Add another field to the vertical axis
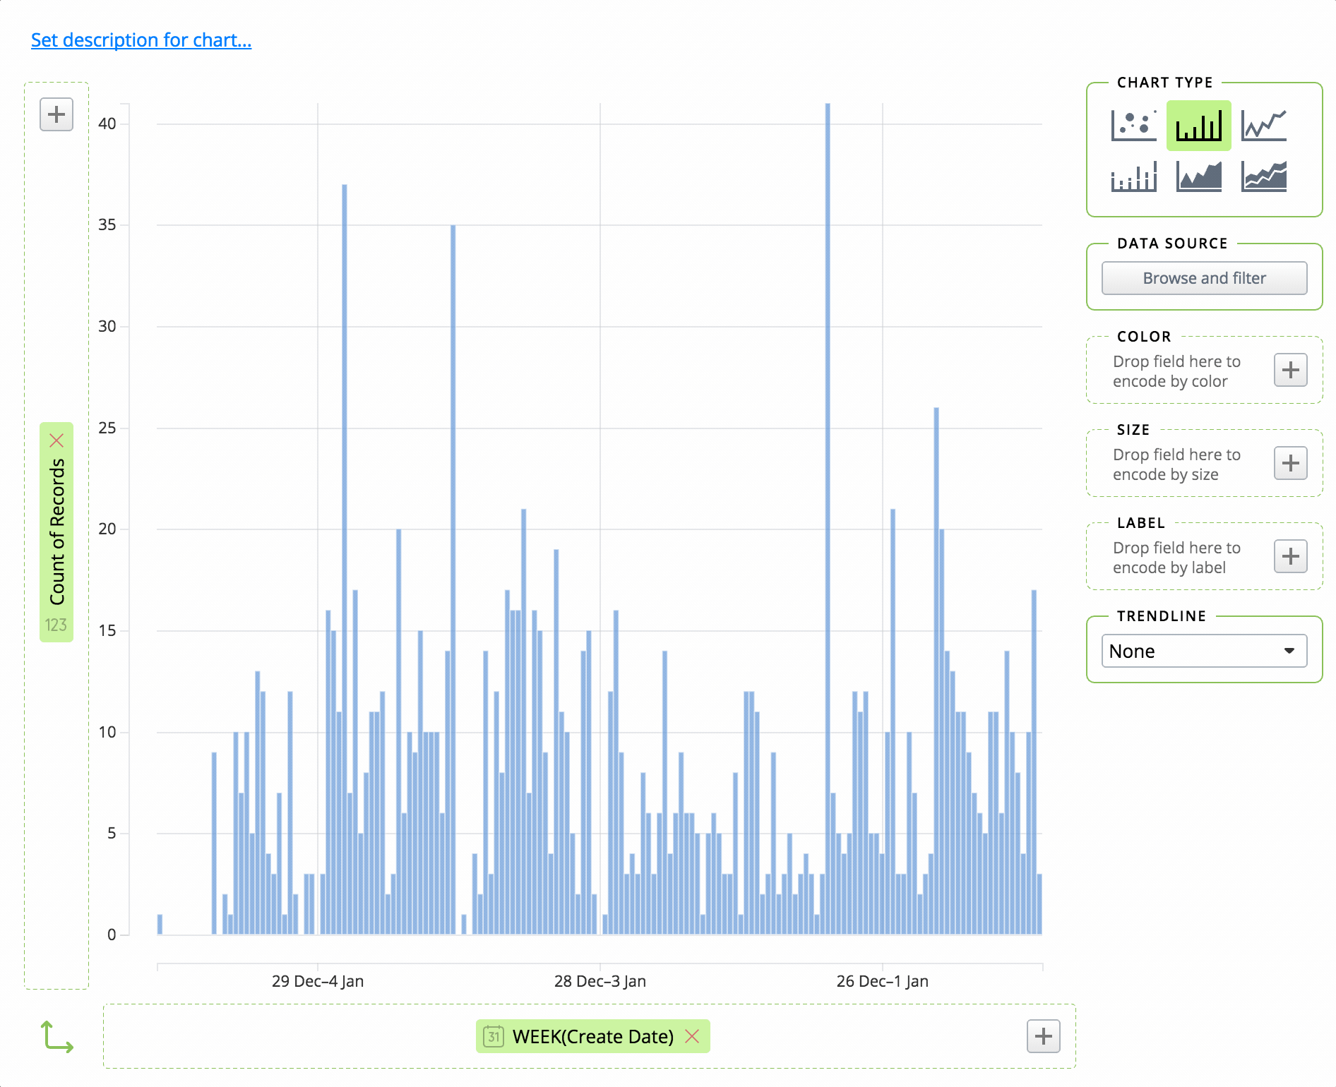The width and height of the screenshot is (1336, 1087). click(x=56, y=114)
